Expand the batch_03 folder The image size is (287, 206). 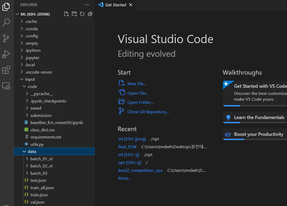point(54,173)
